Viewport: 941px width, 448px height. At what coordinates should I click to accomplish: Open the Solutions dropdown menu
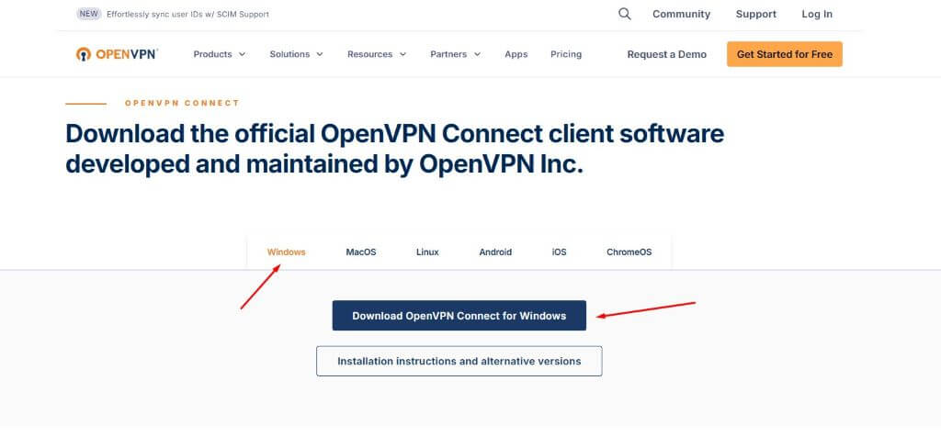pos(296,54)
